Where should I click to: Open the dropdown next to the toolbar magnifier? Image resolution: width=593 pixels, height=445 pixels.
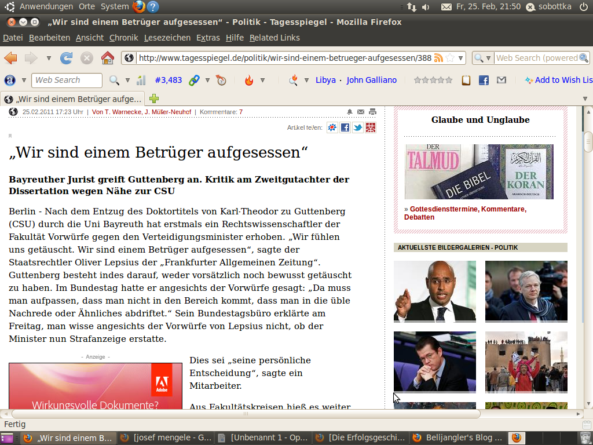point(127,80)
